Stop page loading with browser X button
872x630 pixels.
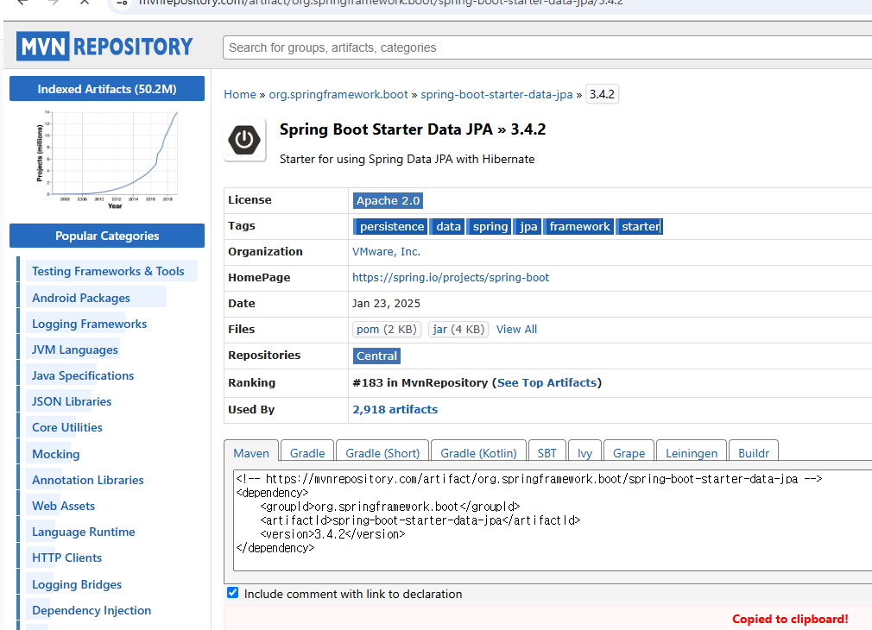(x=85, y=3)
